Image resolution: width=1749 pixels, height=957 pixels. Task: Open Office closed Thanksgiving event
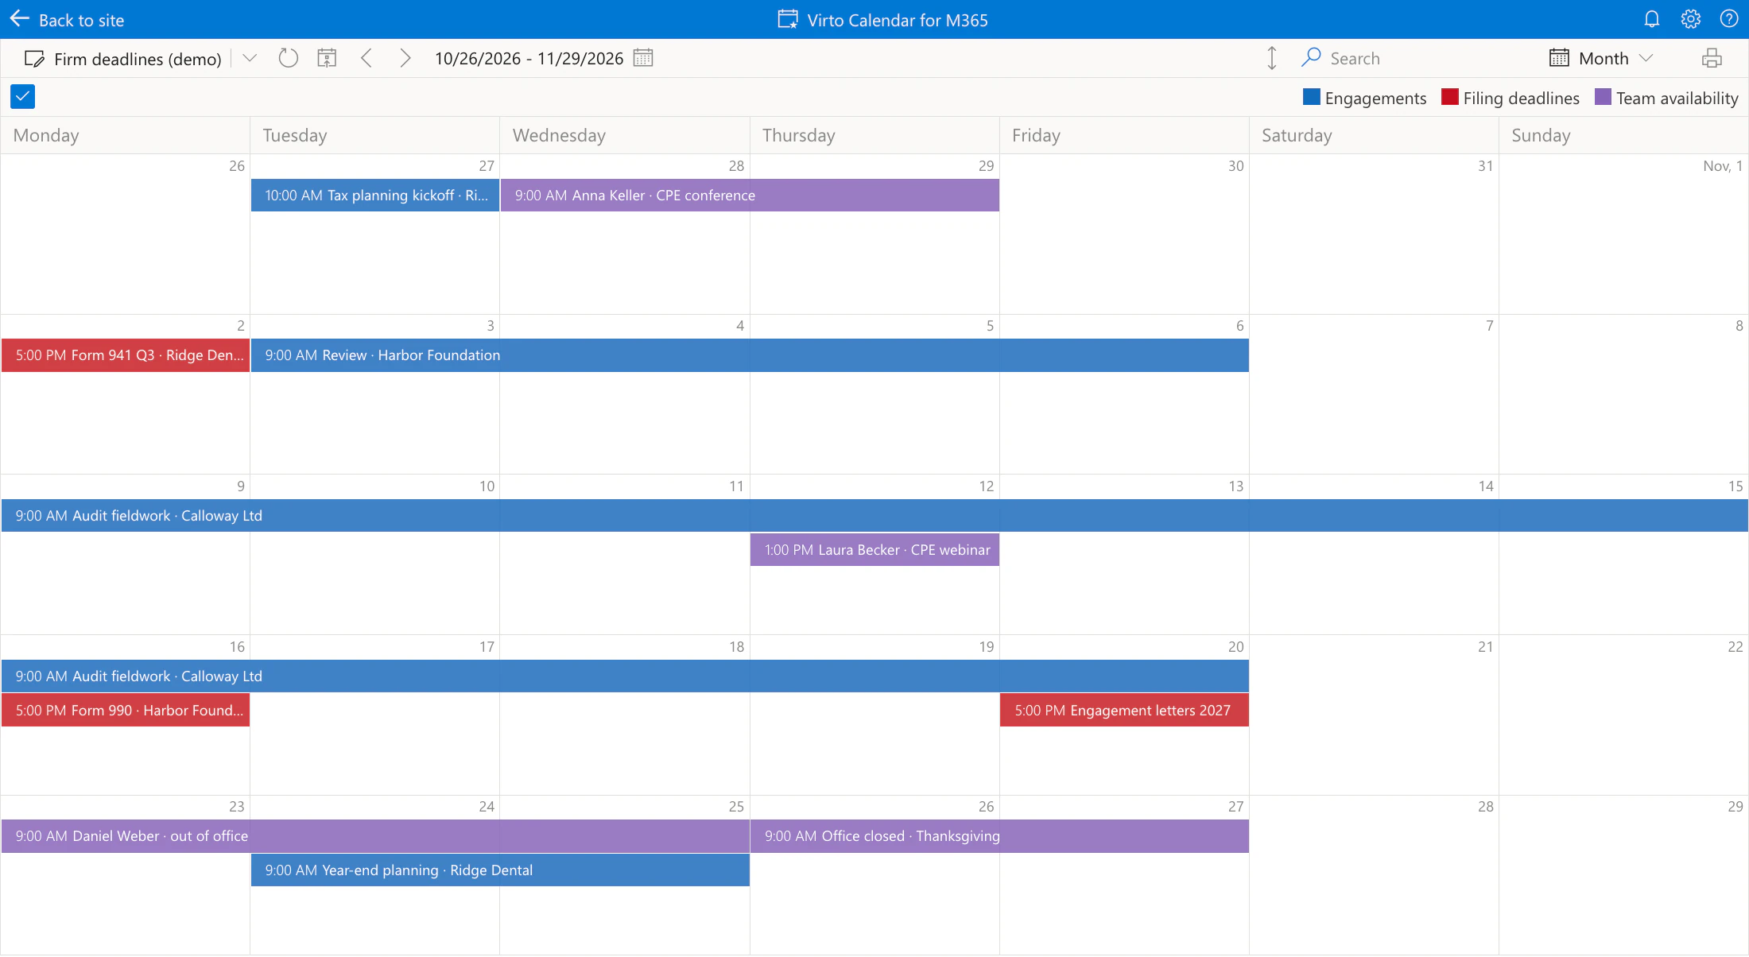click(x=999, y=836)
